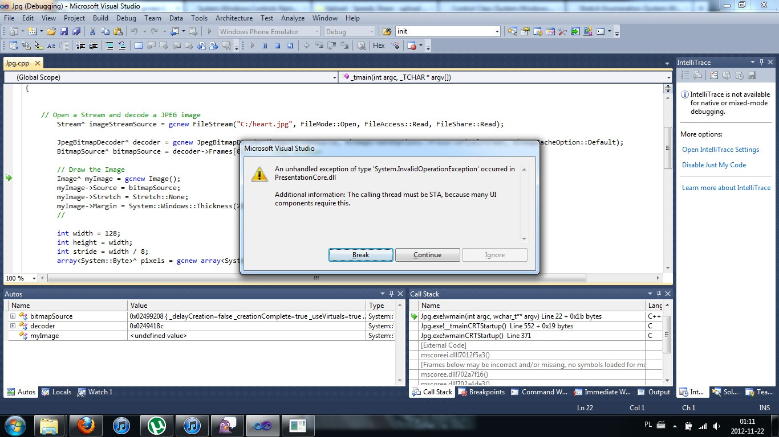
Task: Stop debugging with the red square icon
Action: [x=278, y=46]
